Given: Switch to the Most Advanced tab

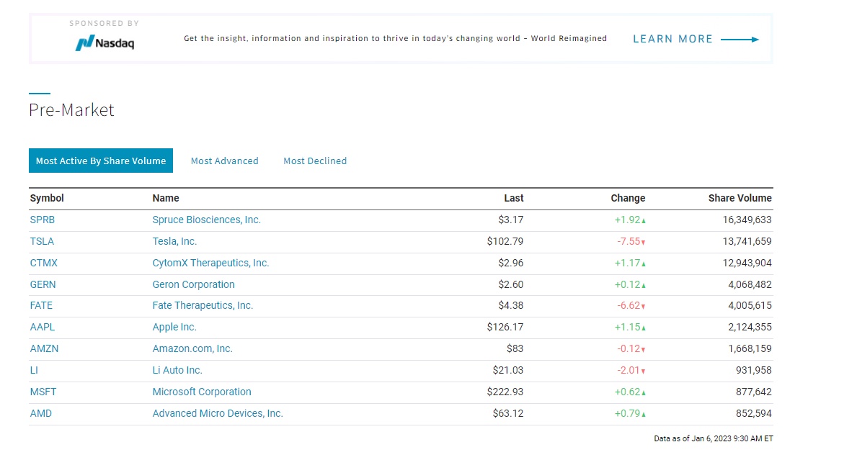Looking at the screenshot, I should 224,161.
